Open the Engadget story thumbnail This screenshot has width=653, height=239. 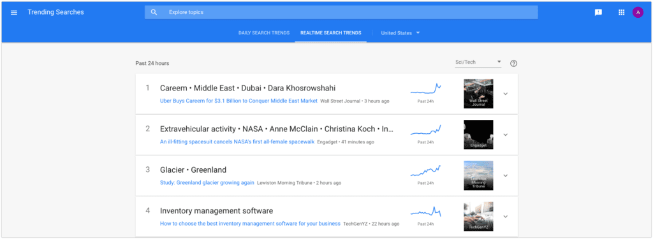click(x=478, y=134)
